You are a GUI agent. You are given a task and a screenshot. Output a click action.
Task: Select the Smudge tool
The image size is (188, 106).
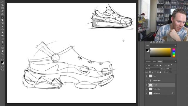coord(2,33)
